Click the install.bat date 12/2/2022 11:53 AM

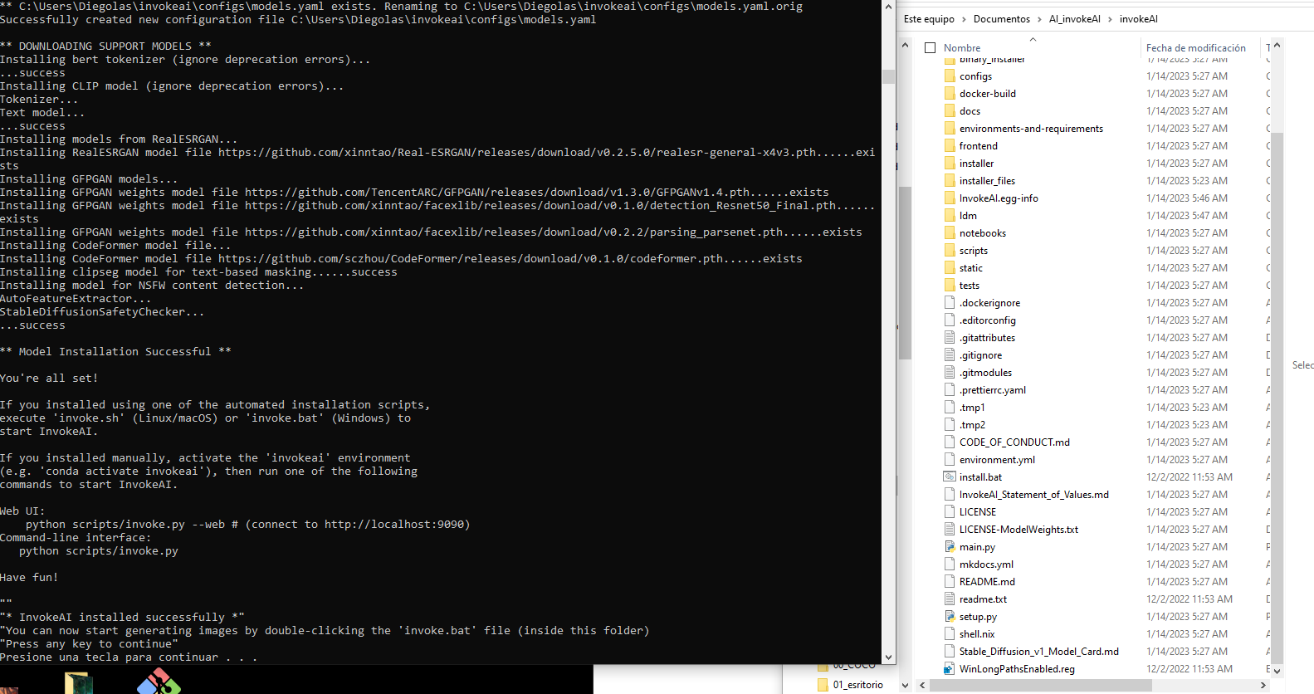point(1189,477)
